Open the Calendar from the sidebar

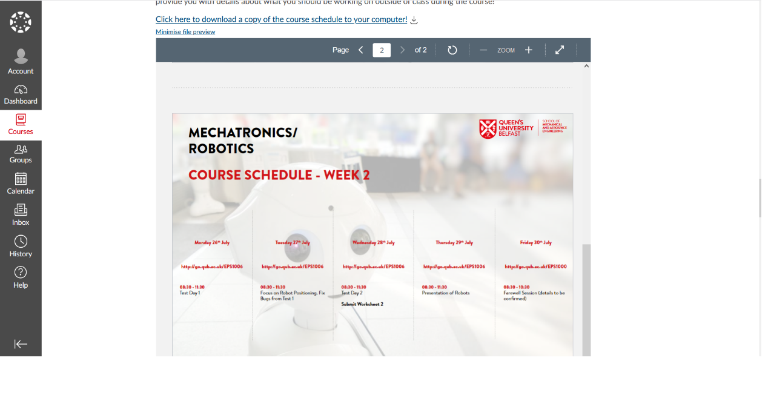pos(21,184)
